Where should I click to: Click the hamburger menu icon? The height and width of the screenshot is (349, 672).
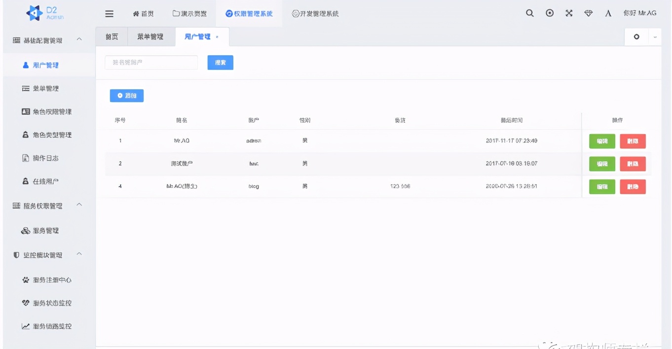(x=109, y=13)
